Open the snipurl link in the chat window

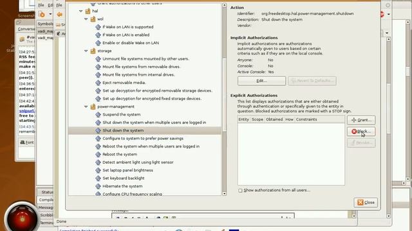tap(27, 111)
